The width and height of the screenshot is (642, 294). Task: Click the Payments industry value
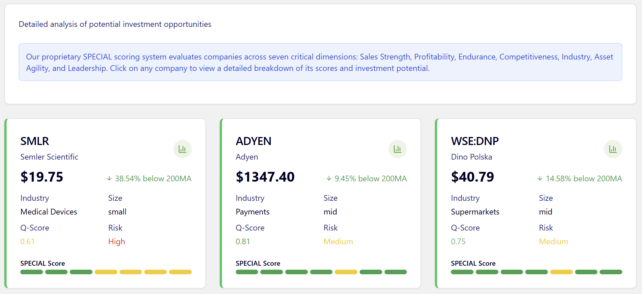pos(253,212)
